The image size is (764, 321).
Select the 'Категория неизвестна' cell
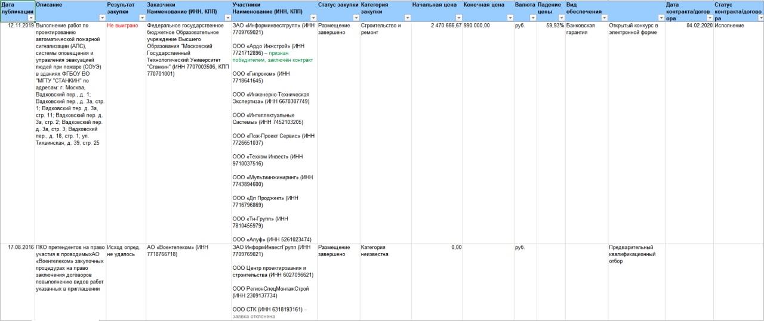click(x=385, y=282)
